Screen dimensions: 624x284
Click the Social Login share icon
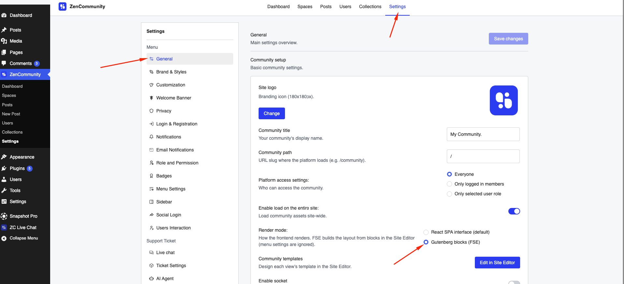[x=151, y=215]
